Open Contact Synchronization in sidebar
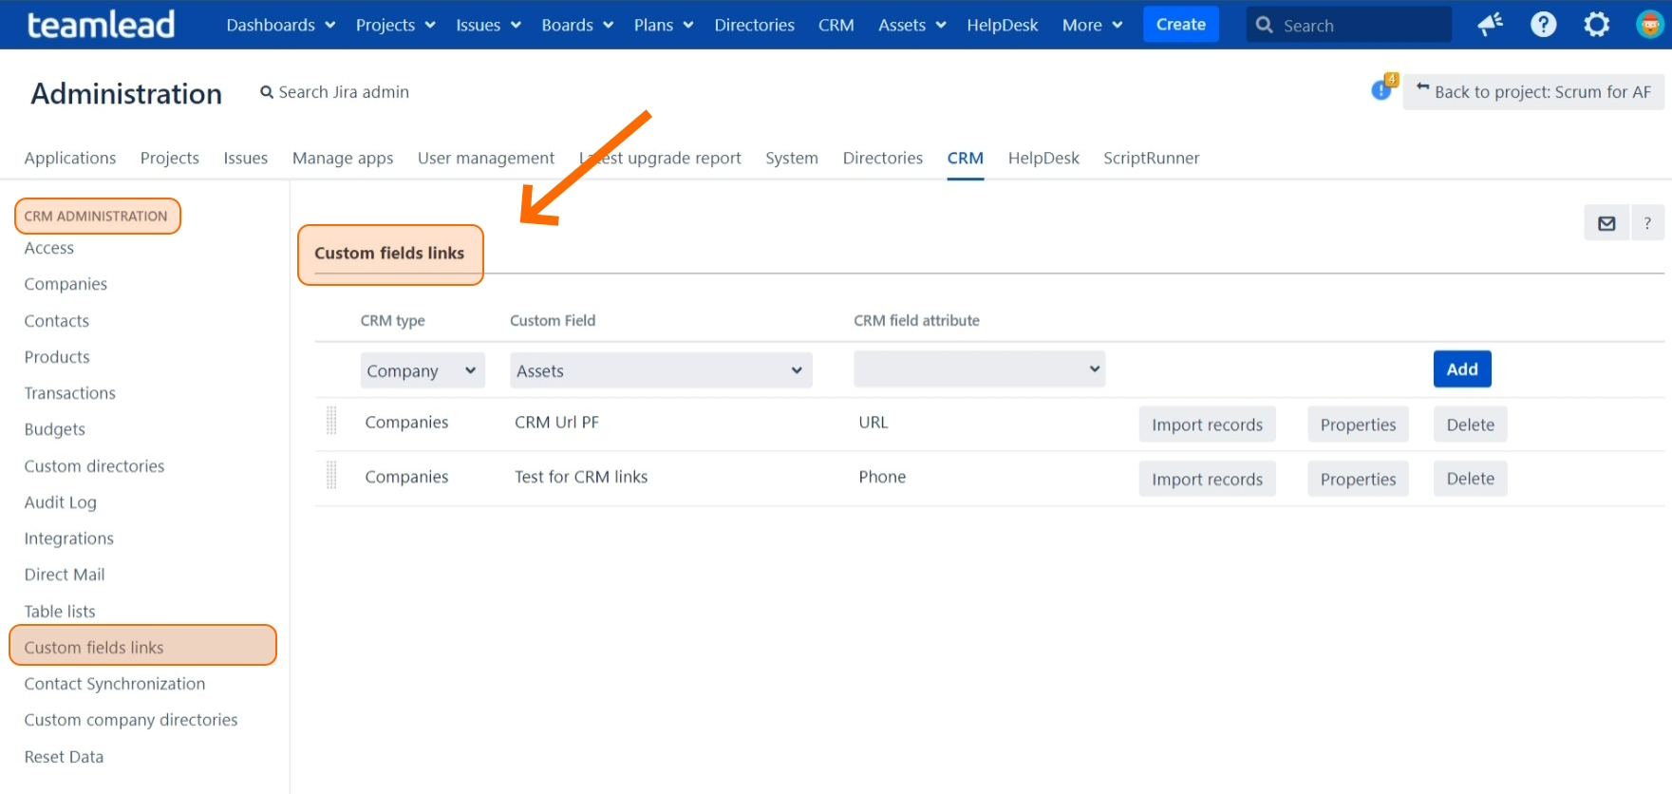 (x=115, y=684)
